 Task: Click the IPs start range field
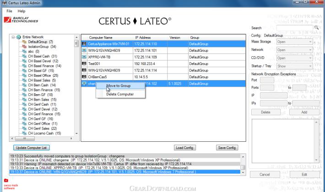(x=274, y=103)
